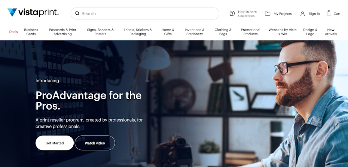Click the Vistaprint logo

tap(33, 13)
